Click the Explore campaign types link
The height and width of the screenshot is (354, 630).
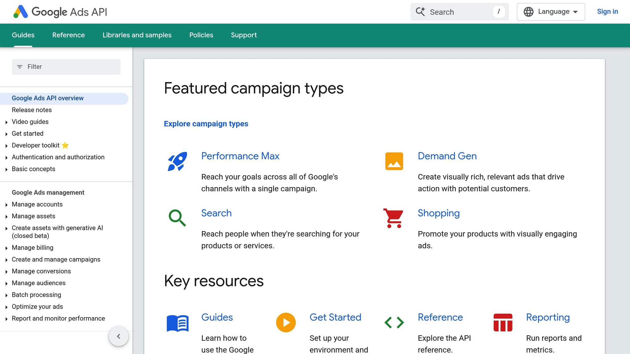click(206, 124)
